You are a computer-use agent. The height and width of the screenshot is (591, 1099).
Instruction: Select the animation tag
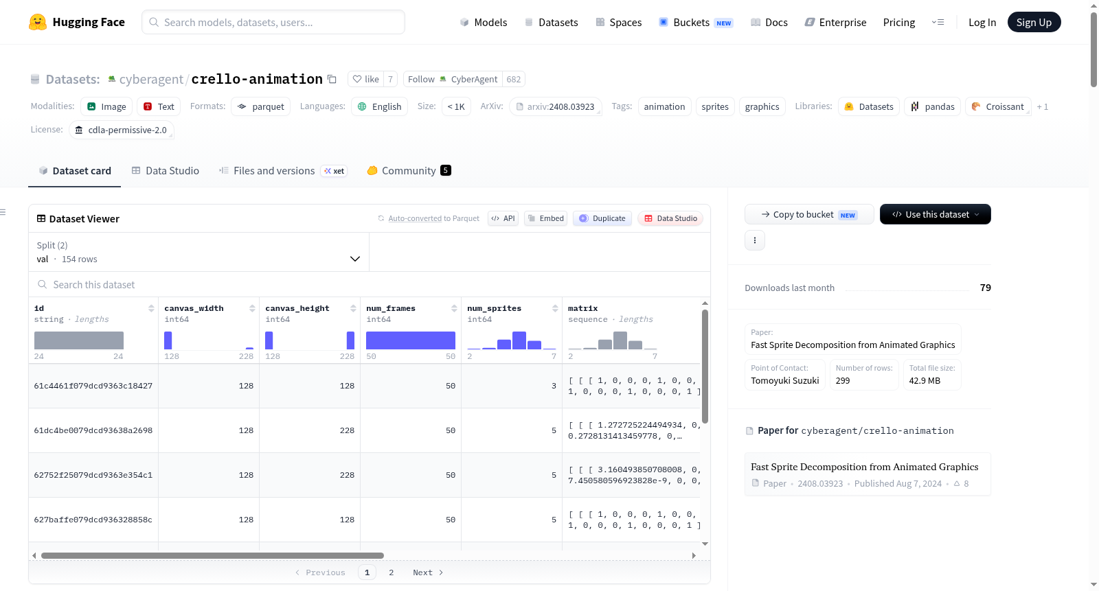point(664,106)
